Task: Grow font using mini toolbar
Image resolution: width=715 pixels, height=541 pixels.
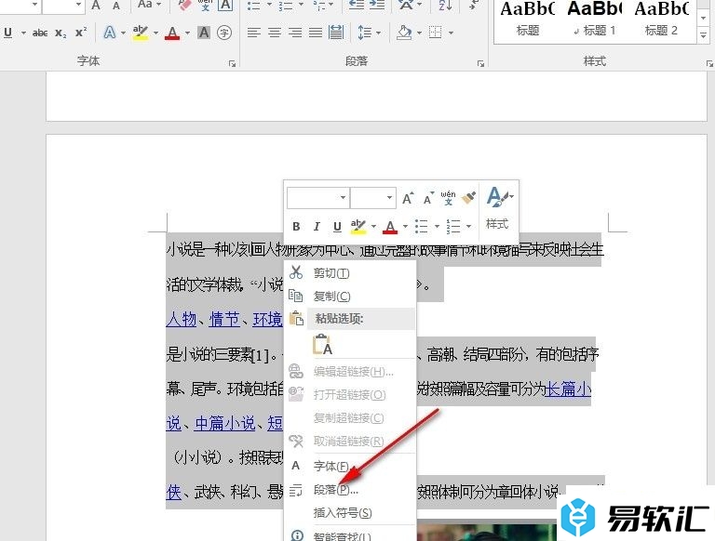Action: coord(408,198)
